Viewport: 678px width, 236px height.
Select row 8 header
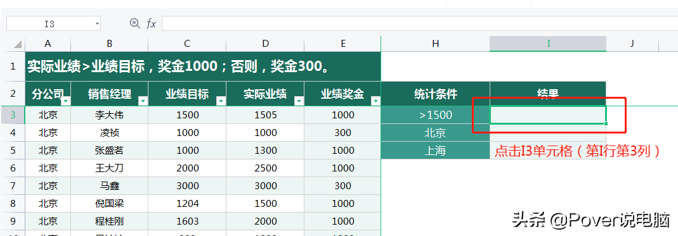click(13, 204)
